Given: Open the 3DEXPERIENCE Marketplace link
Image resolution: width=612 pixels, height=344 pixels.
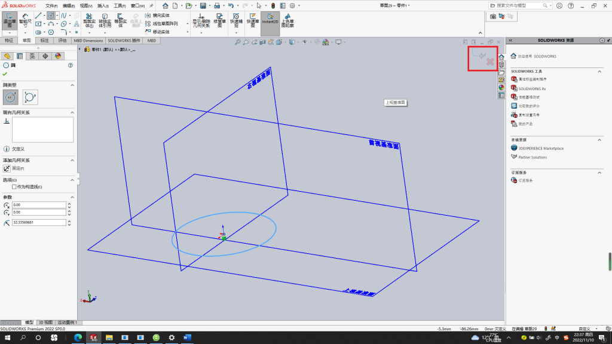Looking at the screenshot, I should click(x=540, y=149).
